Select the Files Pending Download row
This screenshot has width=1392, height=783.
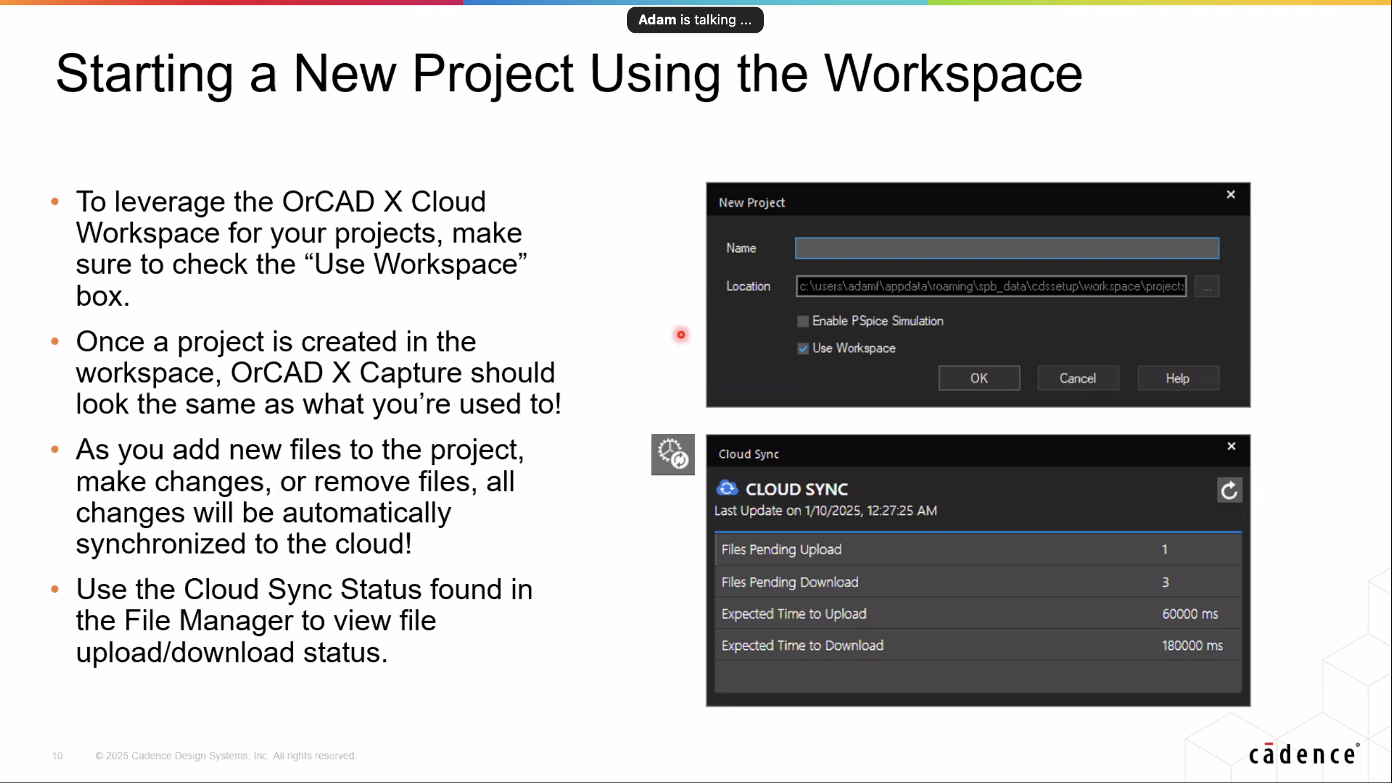[978, 582]
